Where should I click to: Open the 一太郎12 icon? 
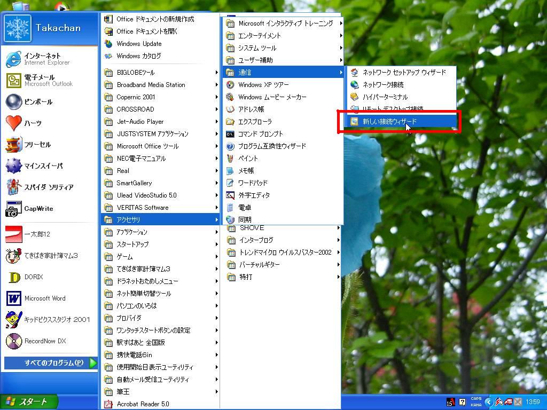[13, 234]
